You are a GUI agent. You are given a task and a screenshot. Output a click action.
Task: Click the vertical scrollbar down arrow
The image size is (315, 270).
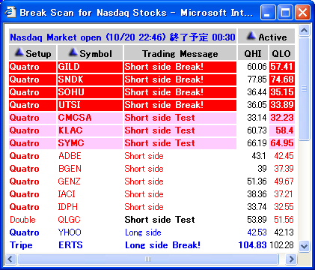click(x=304, y=246)
